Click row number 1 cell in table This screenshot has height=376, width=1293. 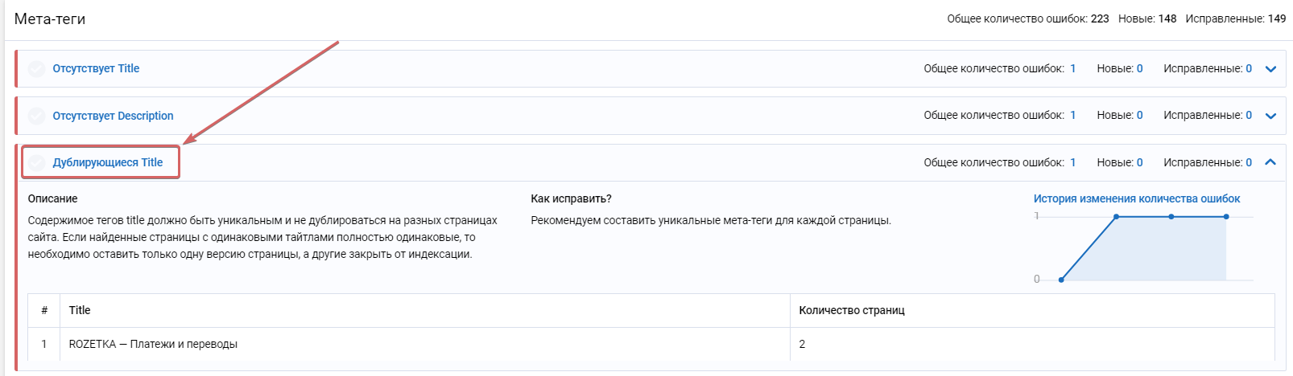(44, 344)
